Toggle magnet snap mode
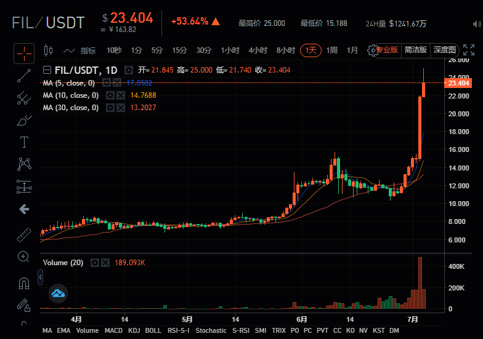The width and height of the screenshot is (483, 339). (x=24, y=284)
